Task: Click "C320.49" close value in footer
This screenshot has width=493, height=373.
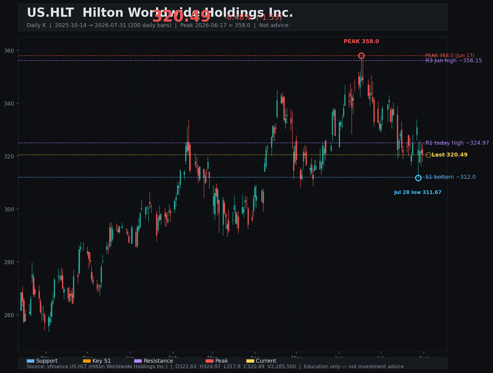Action: [254, 367]
